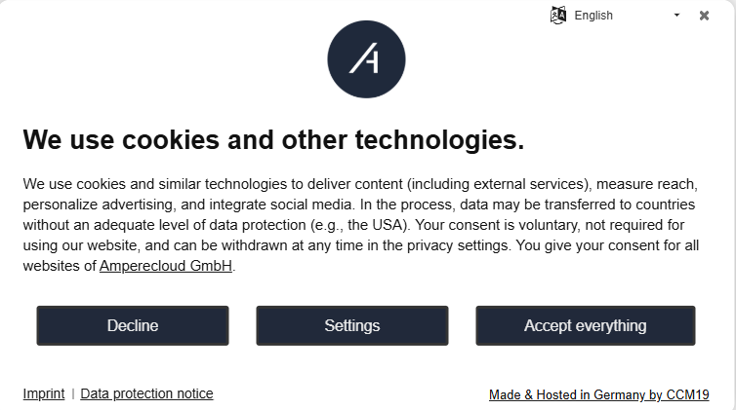Open the Amperecloud GmbH link
Screen dimensions: 736x410
166,266
